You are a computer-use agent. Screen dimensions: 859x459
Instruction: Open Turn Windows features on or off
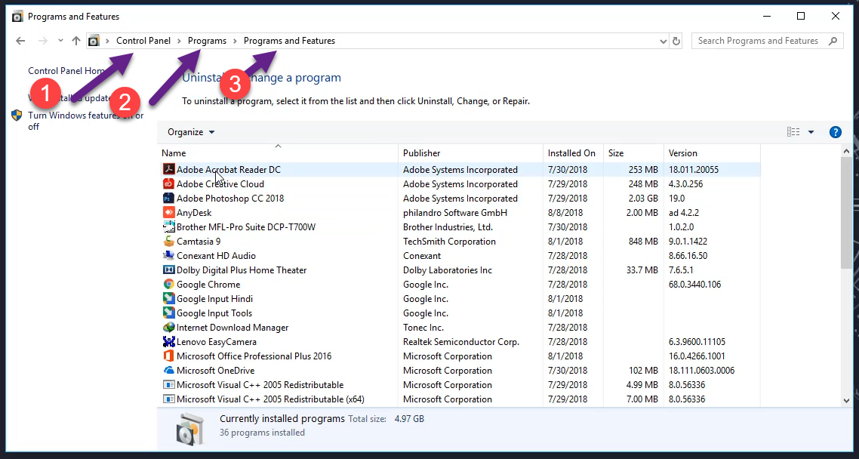[x=86, y=121]
